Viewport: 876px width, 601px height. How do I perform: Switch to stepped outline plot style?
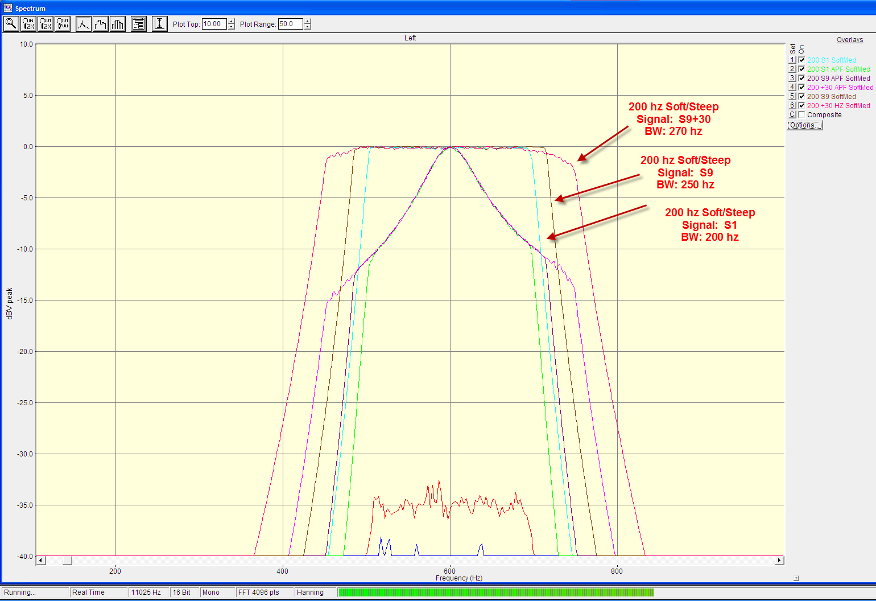101,24
